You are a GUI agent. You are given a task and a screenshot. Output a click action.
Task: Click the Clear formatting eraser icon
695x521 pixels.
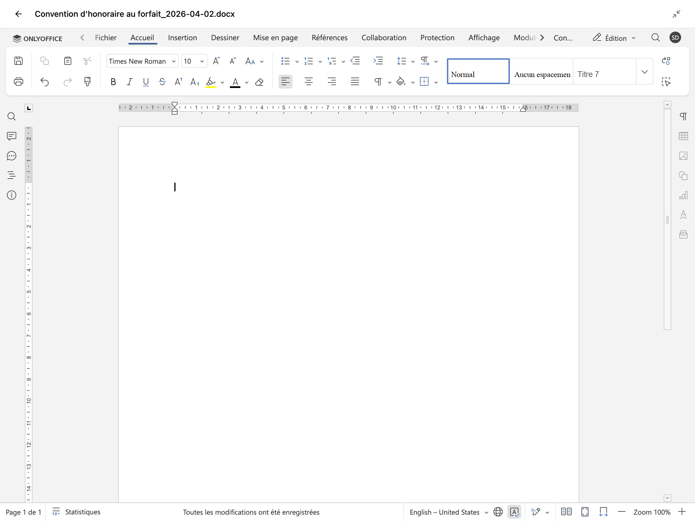point(259,82)
